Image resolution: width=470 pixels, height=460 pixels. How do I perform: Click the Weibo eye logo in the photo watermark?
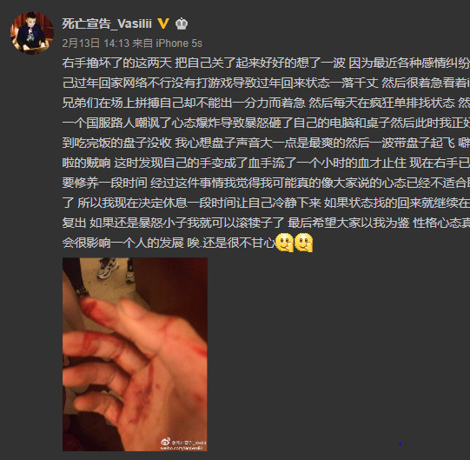coord(165,442)
